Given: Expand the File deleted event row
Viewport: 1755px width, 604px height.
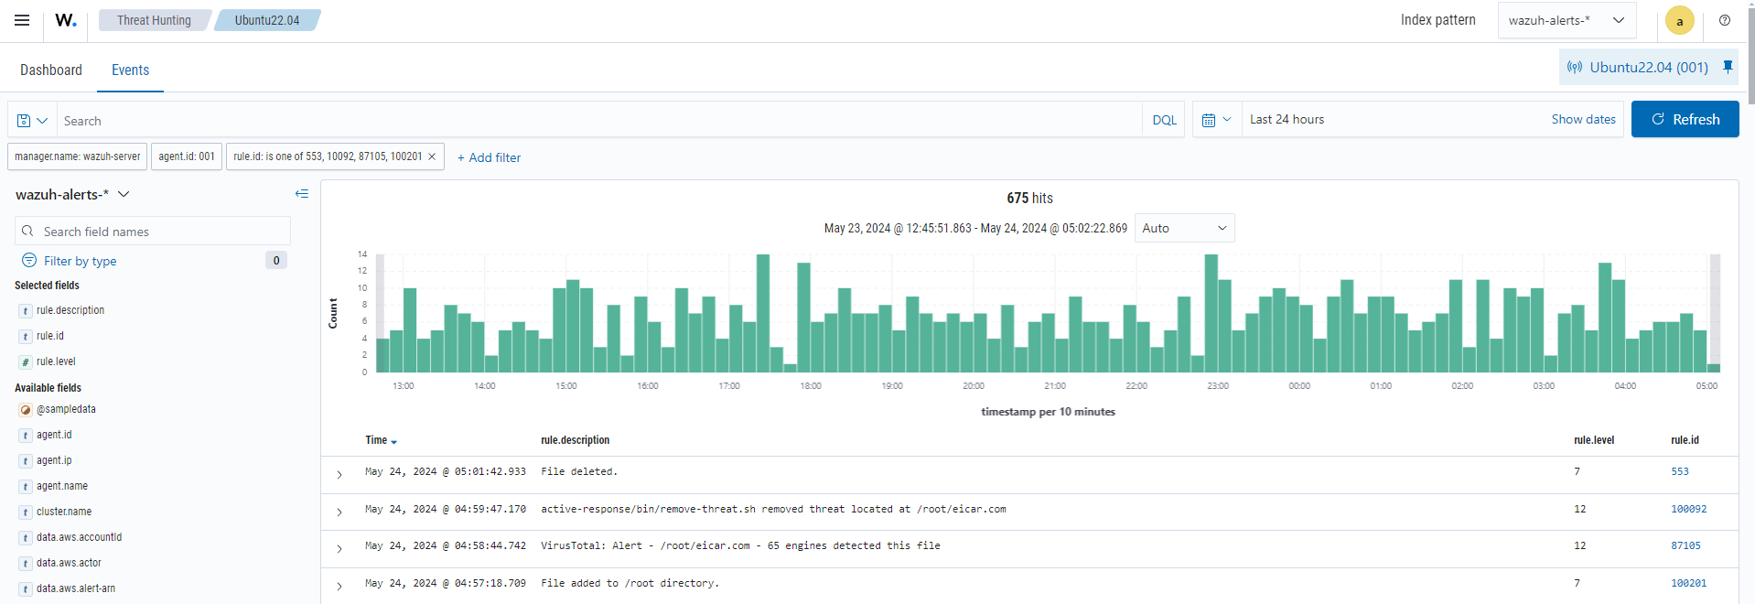Looking at the screenshot, I should tap(339, 474).
